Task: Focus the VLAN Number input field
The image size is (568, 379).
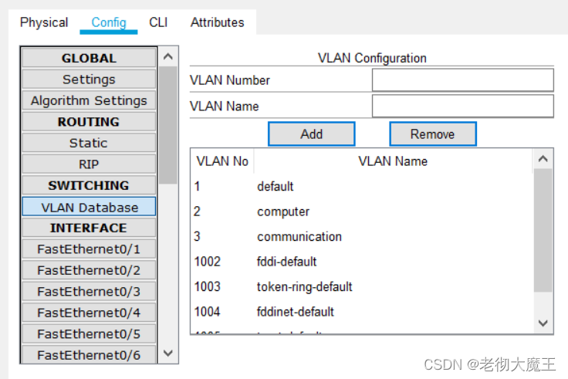Action: click(462, 80)
